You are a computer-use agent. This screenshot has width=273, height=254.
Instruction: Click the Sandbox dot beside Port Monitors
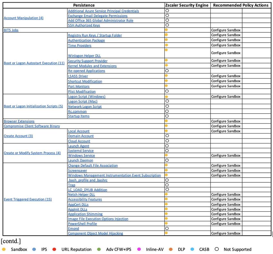click(166, 86)
